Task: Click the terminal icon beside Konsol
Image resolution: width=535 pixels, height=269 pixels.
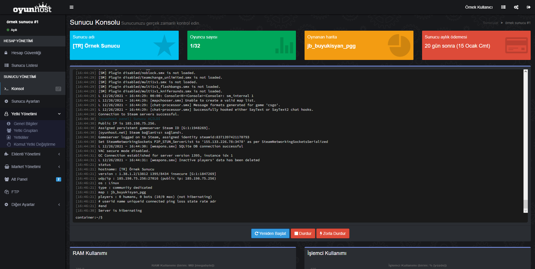Action: tap(6, 89)
